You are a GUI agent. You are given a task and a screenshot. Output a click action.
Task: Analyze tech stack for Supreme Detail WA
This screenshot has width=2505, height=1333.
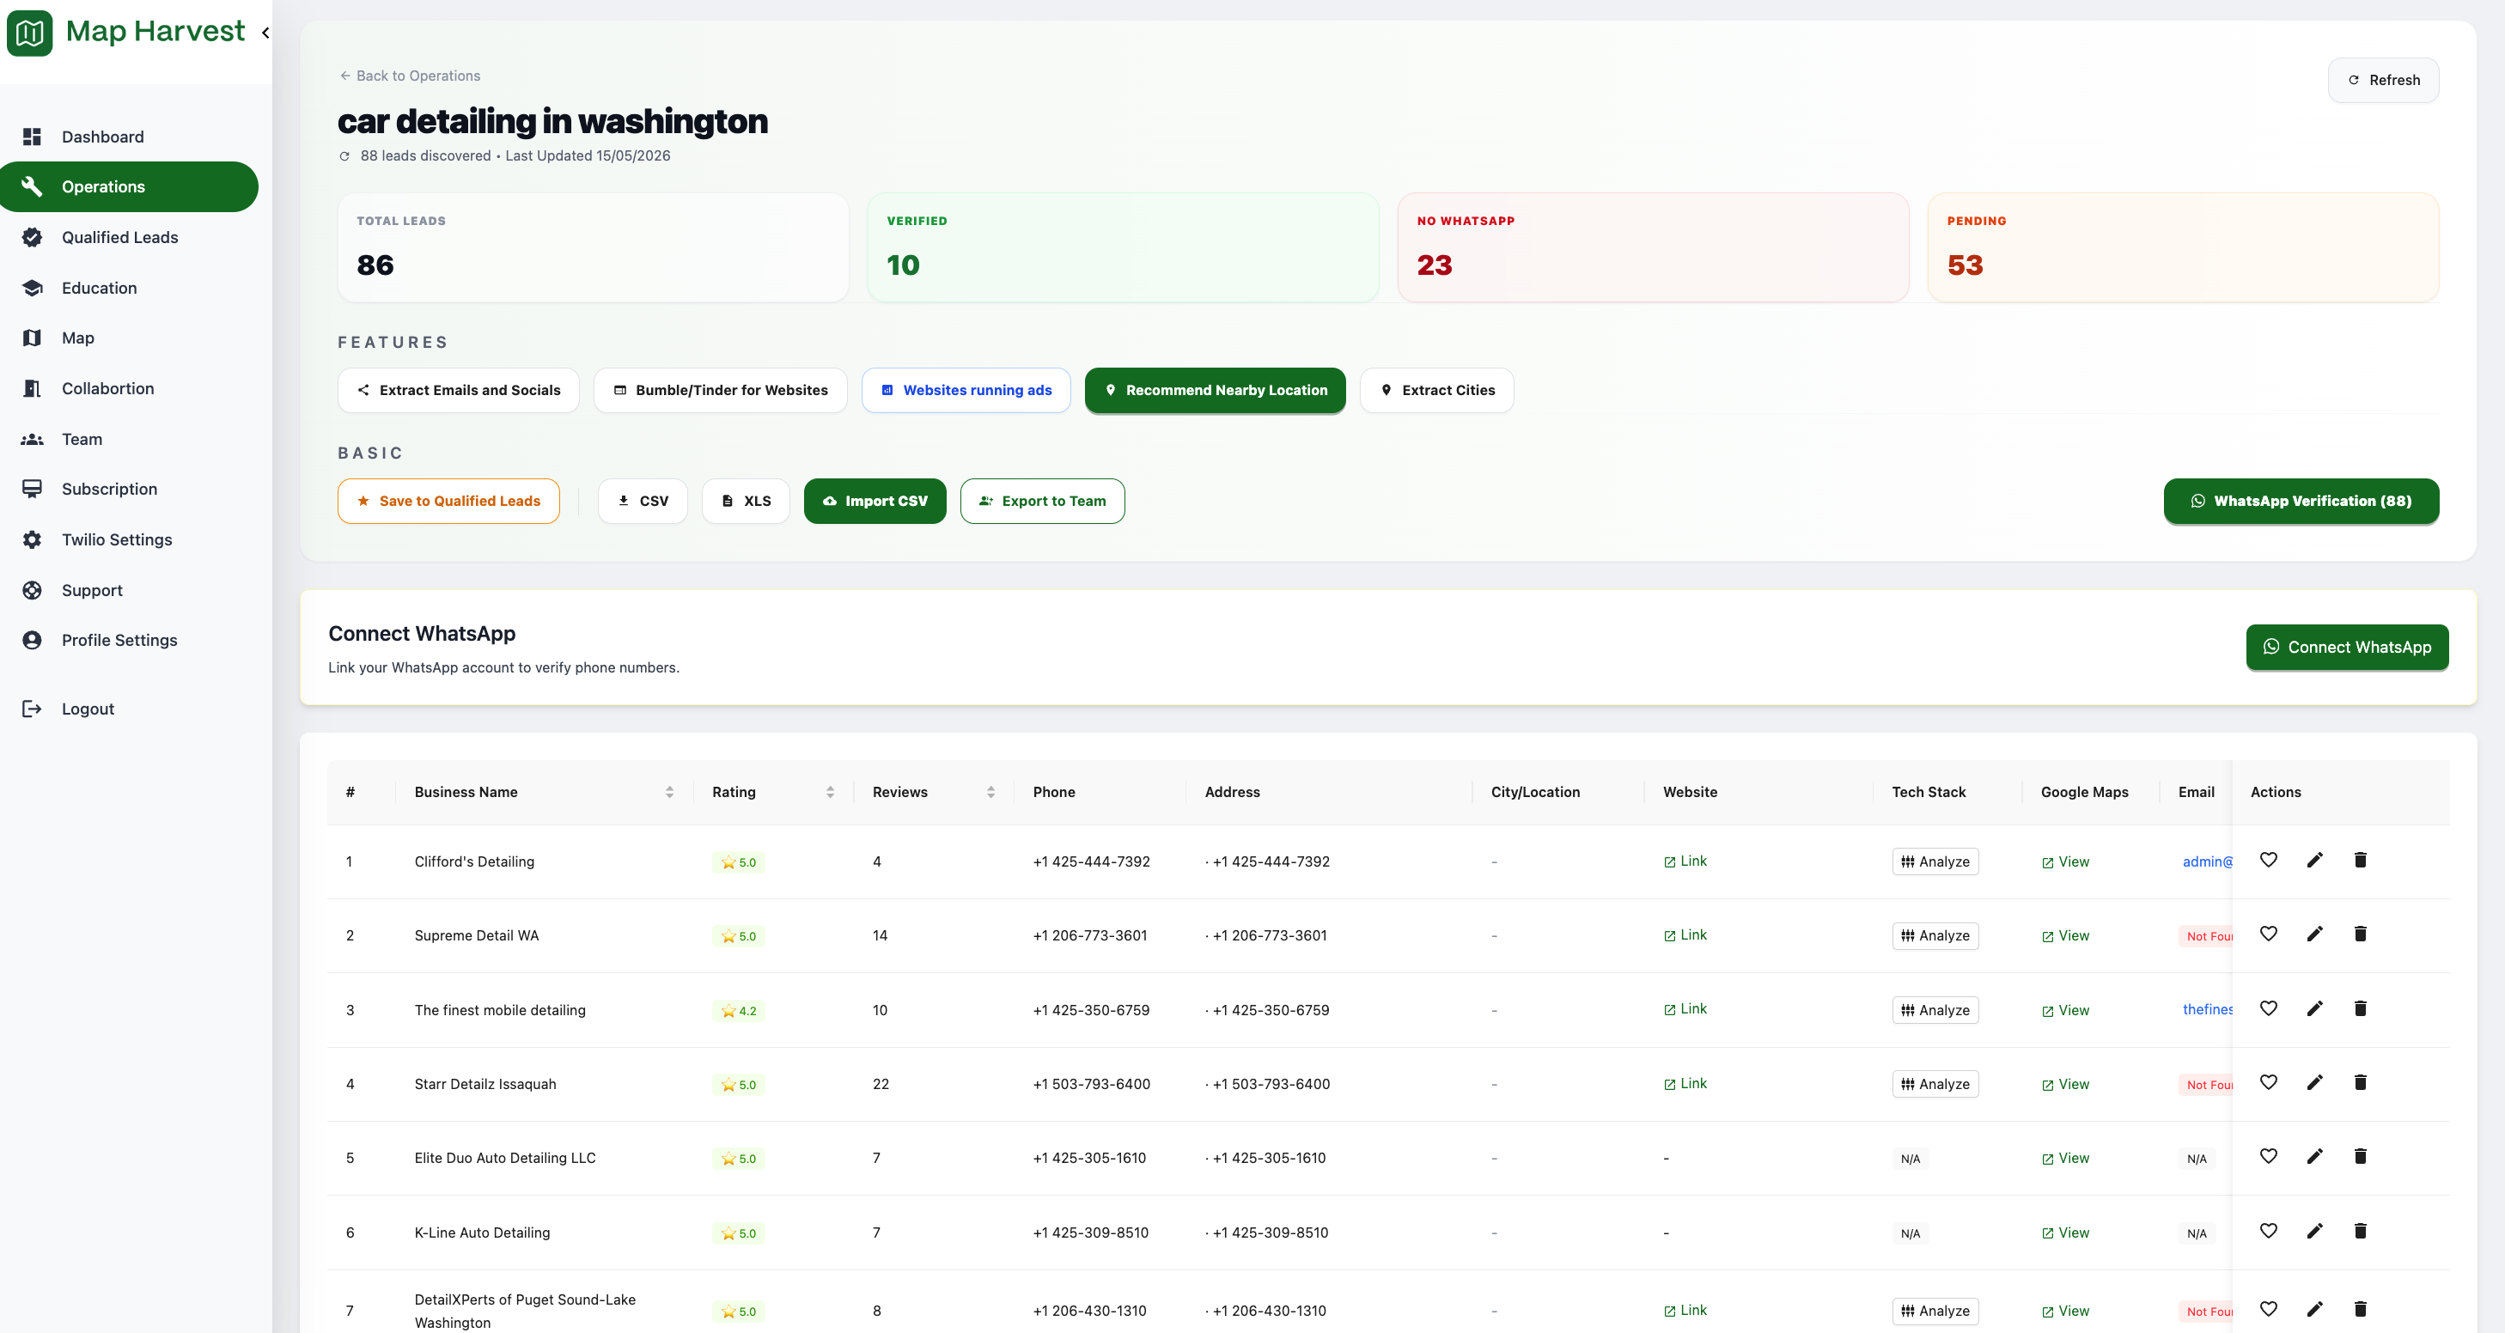point(1935,935)
